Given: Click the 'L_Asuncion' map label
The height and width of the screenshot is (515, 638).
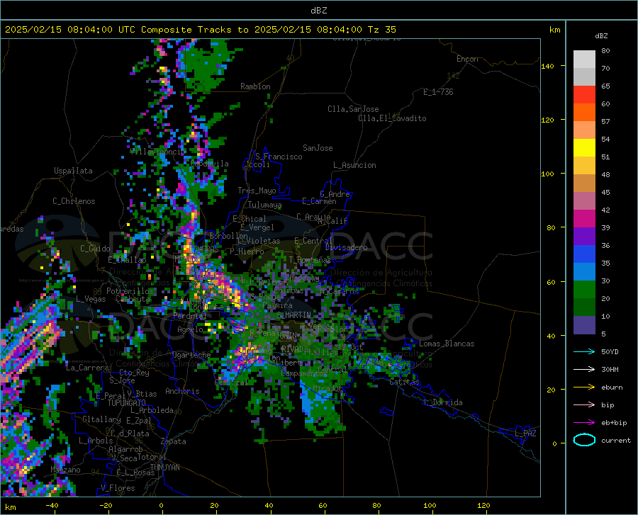Looking at the screenshot, I should click(354, 165).
